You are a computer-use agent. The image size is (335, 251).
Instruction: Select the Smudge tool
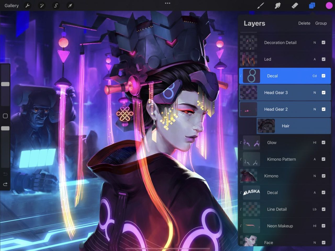(278, 5)
